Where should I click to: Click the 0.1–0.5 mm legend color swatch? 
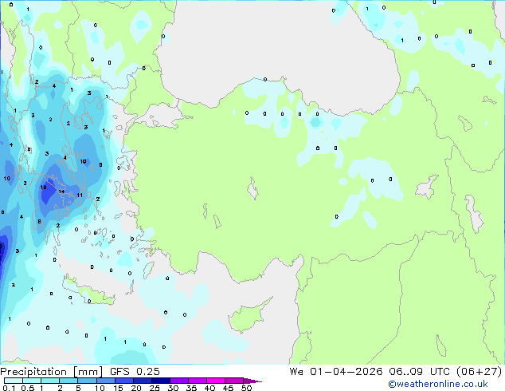click(x=14, y=381)
